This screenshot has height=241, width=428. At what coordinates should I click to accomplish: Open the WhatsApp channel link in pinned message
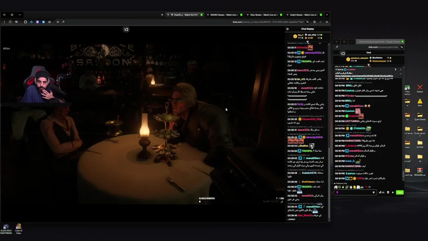[x=364, y=76]
